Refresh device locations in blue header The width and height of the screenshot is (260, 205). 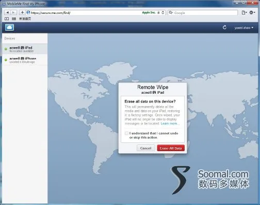224,27
